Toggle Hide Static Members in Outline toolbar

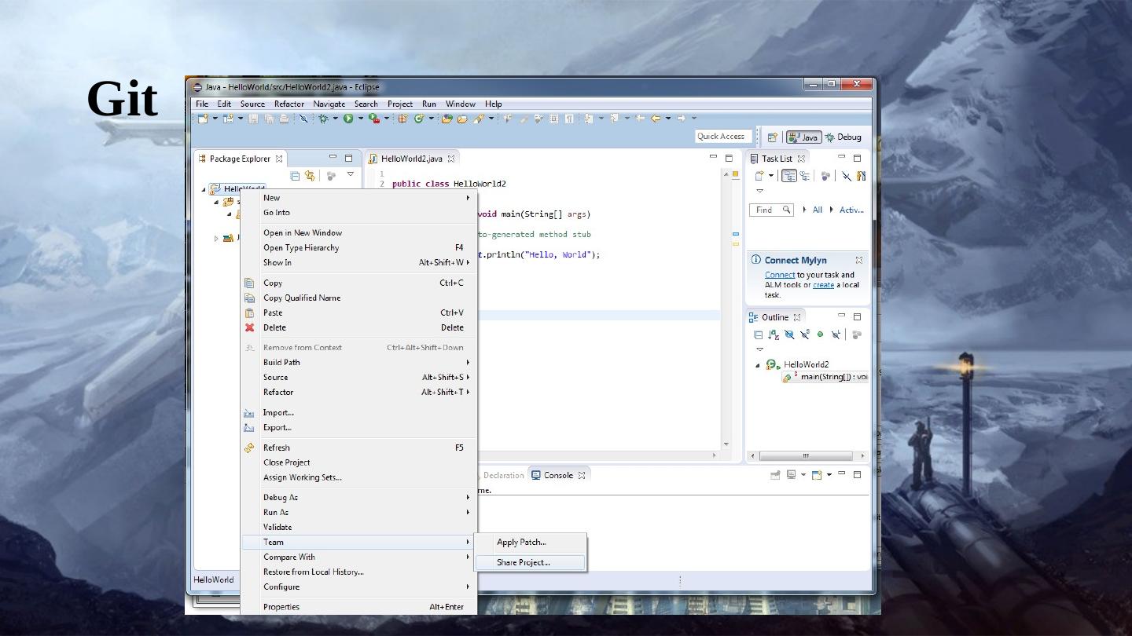(805, 334)
